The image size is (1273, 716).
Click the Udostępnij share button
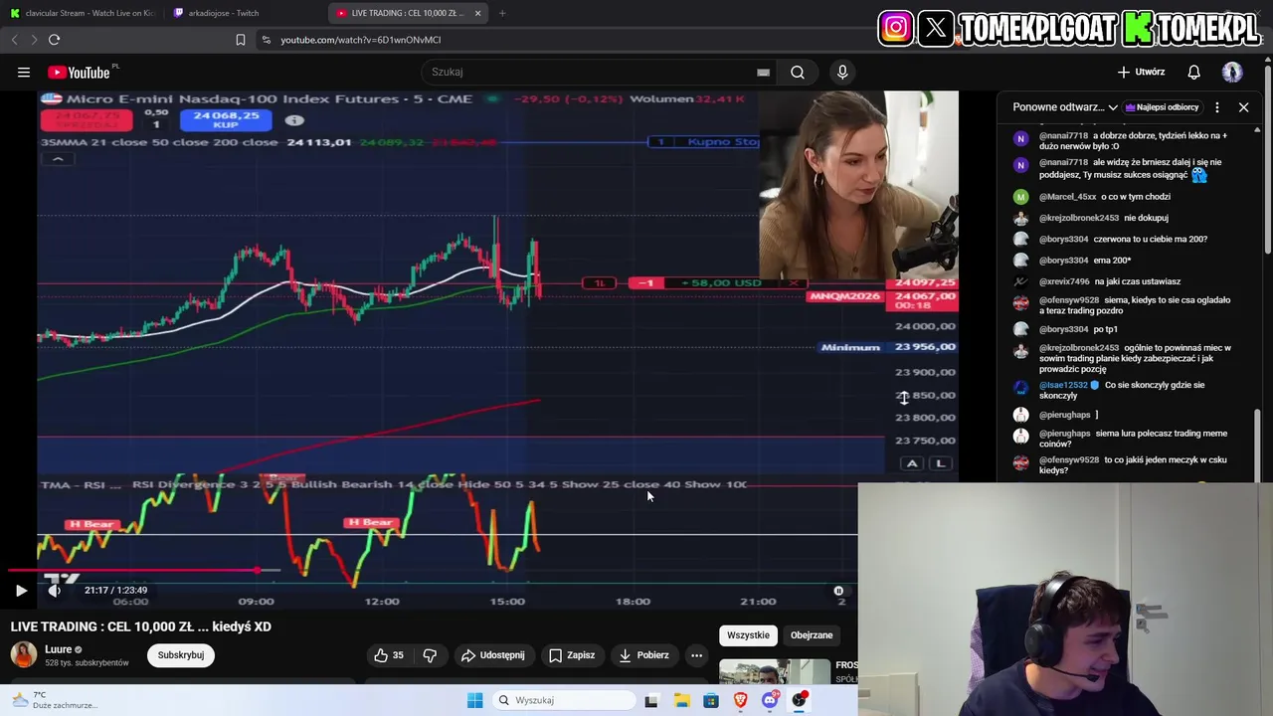click(493, 654)
